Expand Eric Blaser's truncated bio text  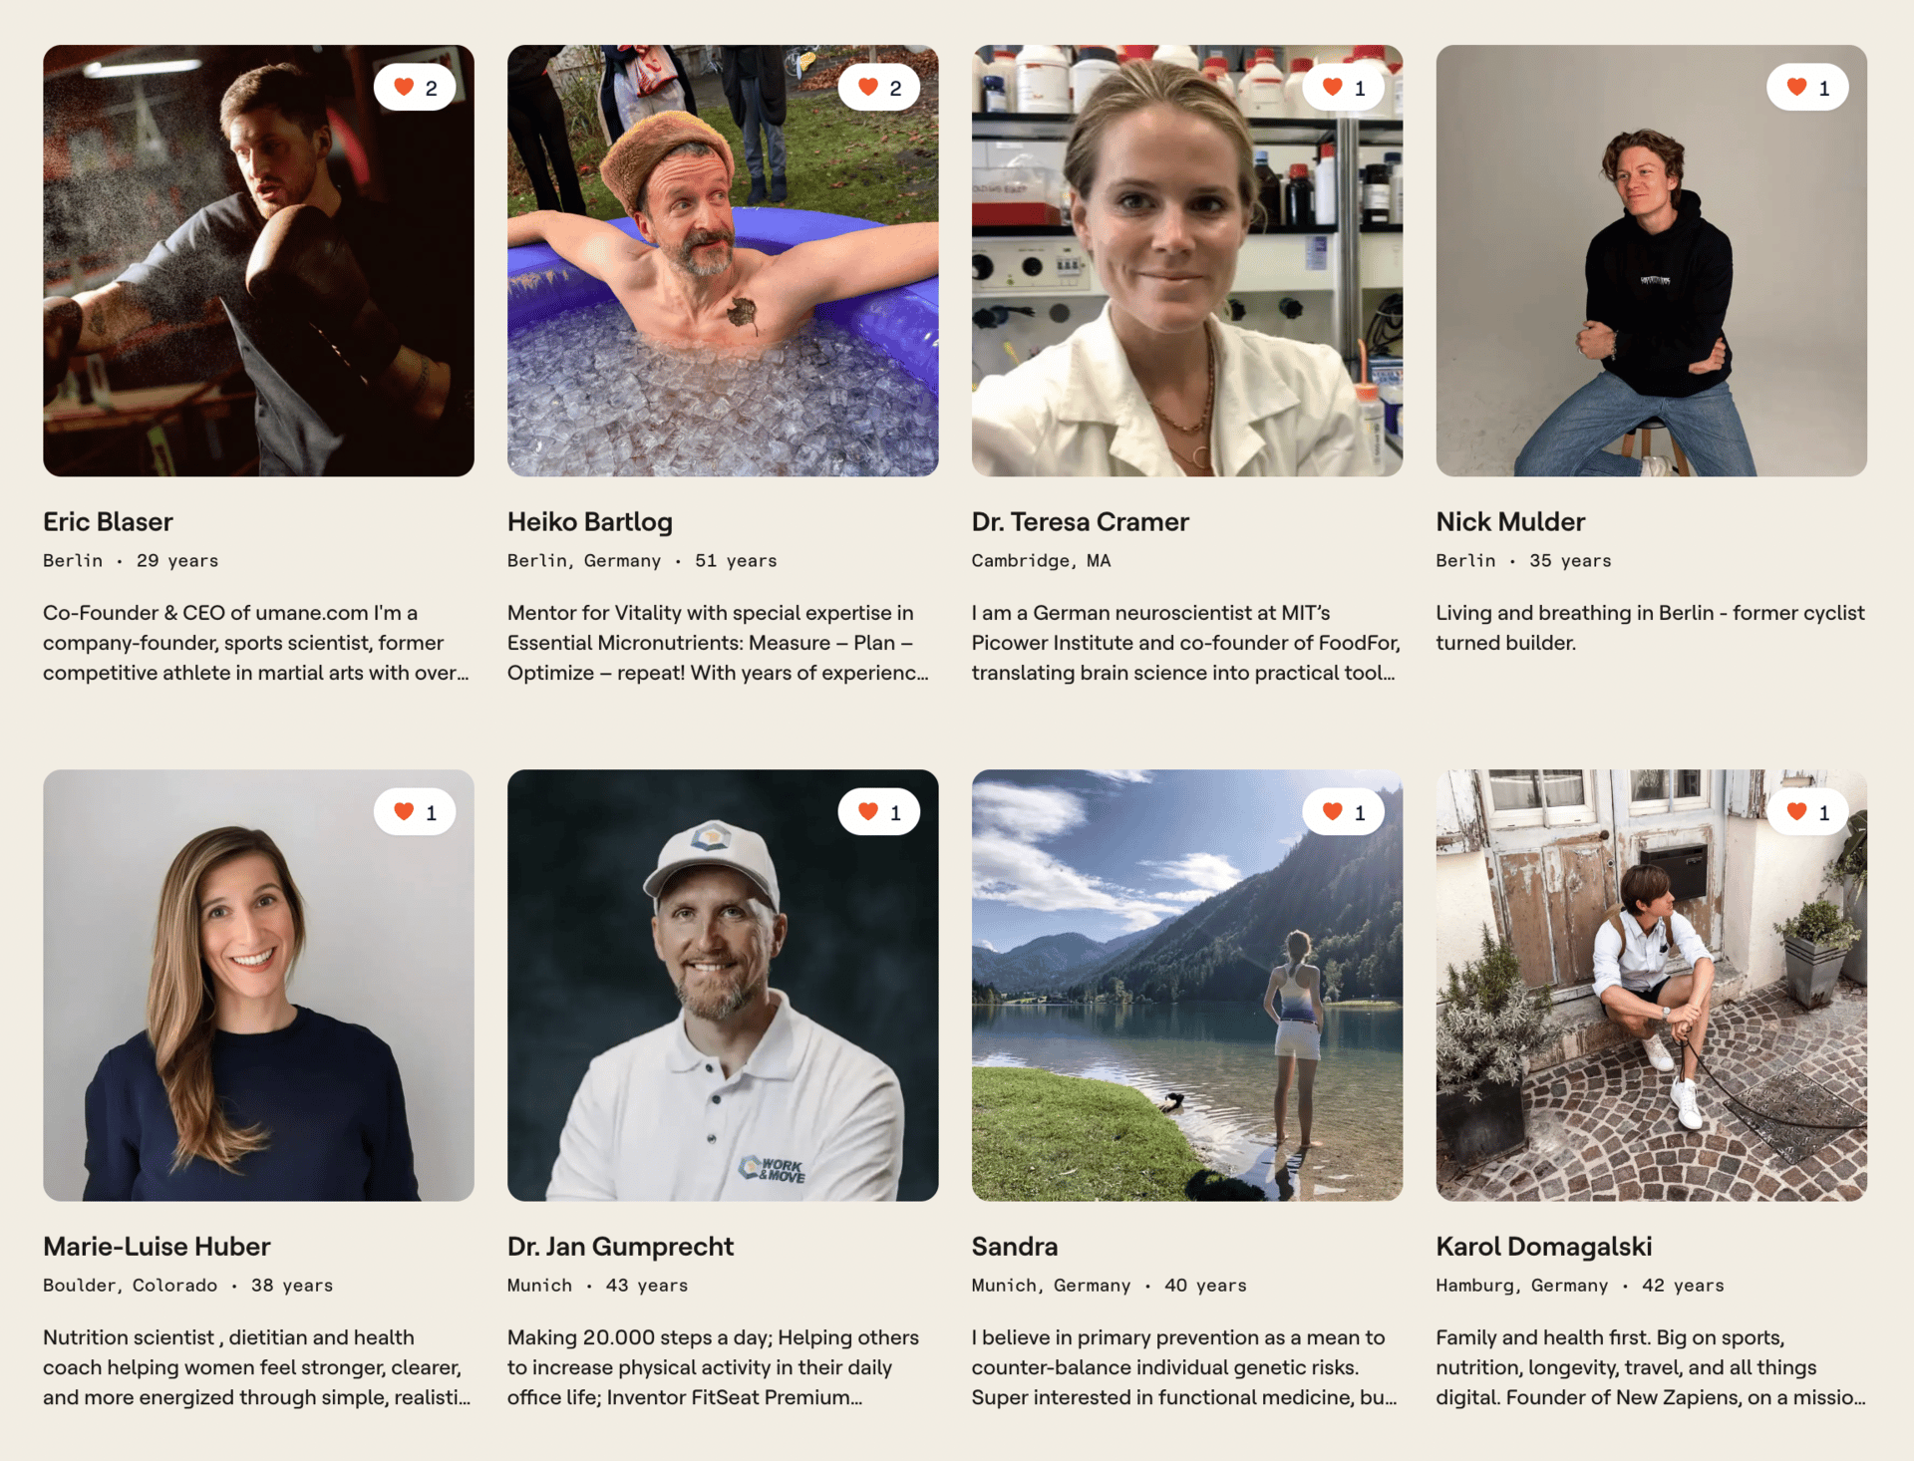(x=256, y=643)
